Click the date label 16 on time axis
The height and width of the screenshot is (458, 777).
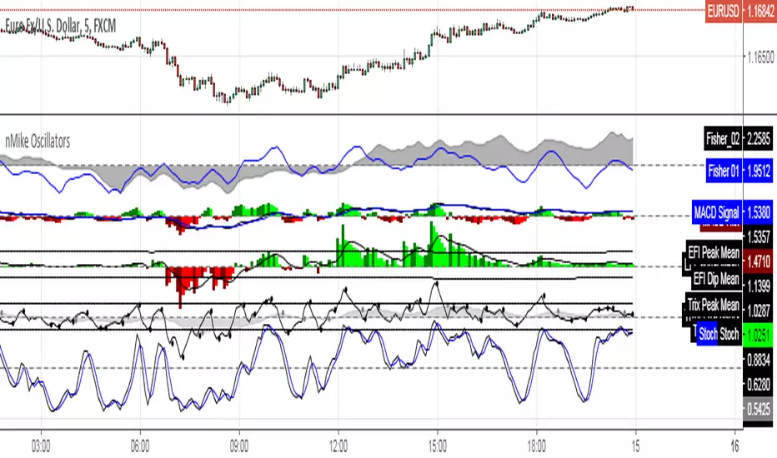(734, 446)
